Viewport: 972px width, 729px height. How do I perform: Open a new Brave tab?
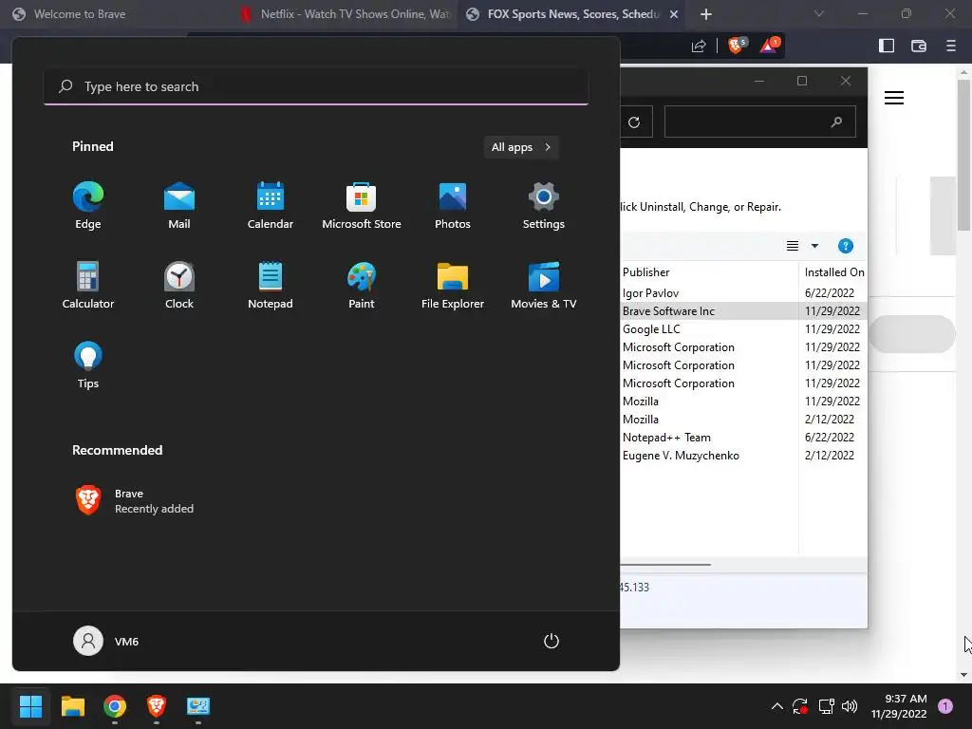click(x=706, y=14)
